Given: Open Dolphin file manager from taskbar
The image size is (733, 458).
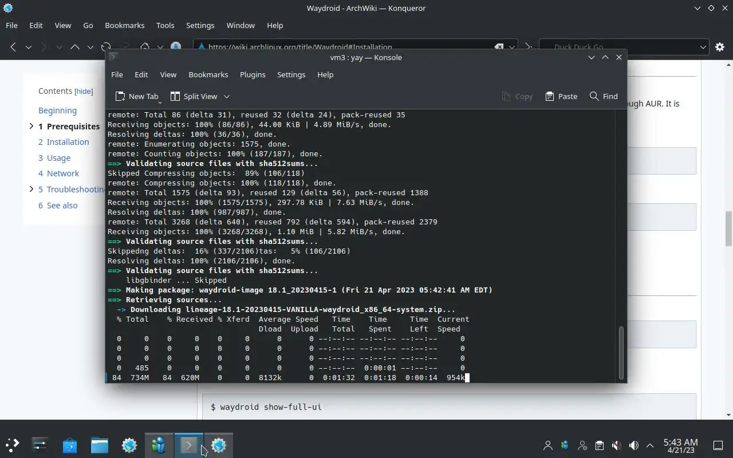Looking at the screenshot, I should coord(100,445).
